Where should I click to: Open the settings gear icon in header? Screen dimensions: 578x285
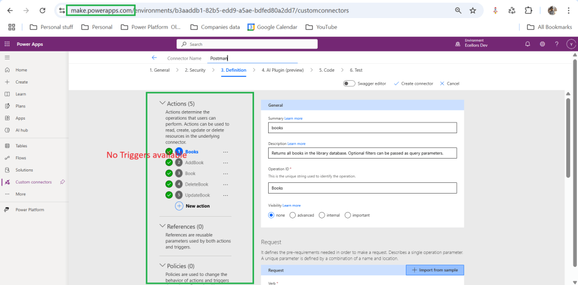coord(542,44)
